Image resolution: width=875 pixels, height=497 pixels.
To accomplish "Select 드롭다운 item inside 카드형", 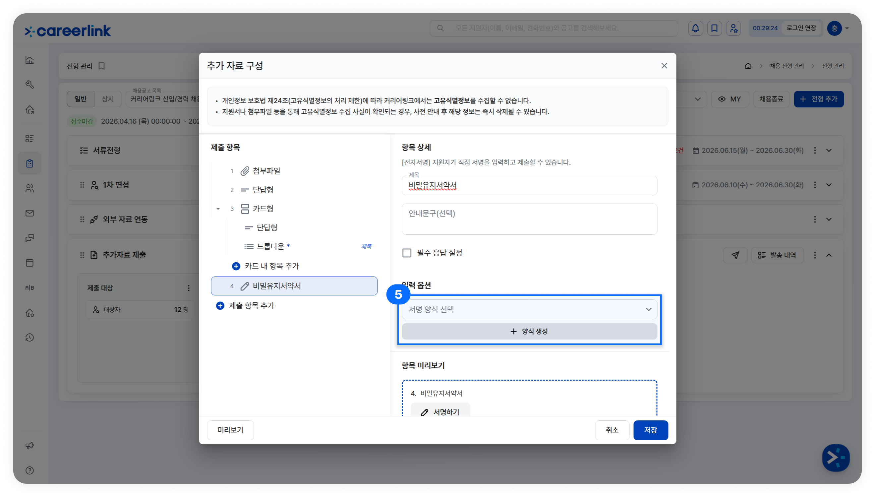I will [x=302, y=246].
